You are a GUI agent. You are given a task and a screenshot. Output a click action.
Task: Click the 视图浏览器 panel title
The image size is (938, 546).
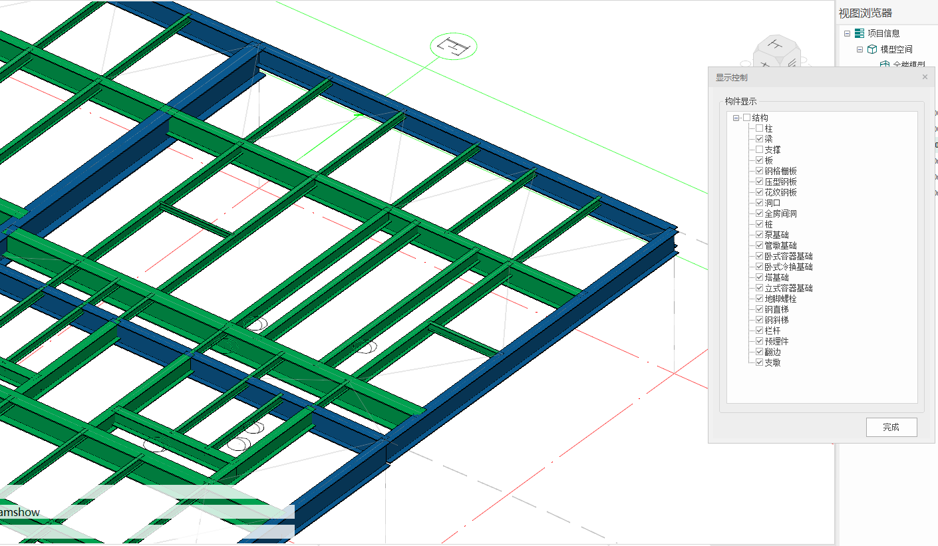pyautogui.click(x=865, y=13)
